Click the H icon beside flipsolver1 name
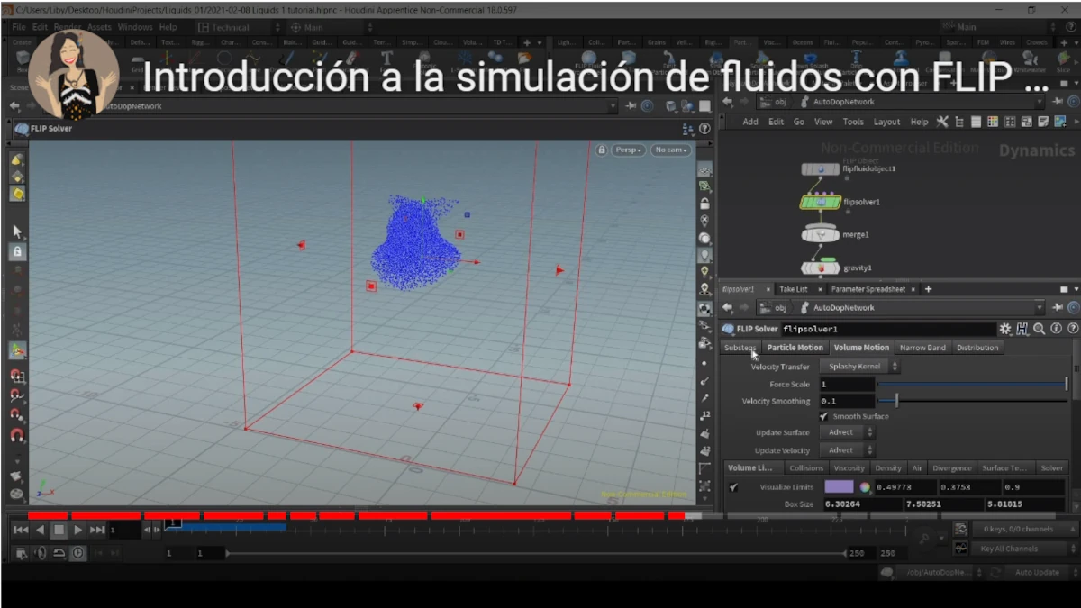This screenshot has height=608, width=1081. [x=1022, y=329]
